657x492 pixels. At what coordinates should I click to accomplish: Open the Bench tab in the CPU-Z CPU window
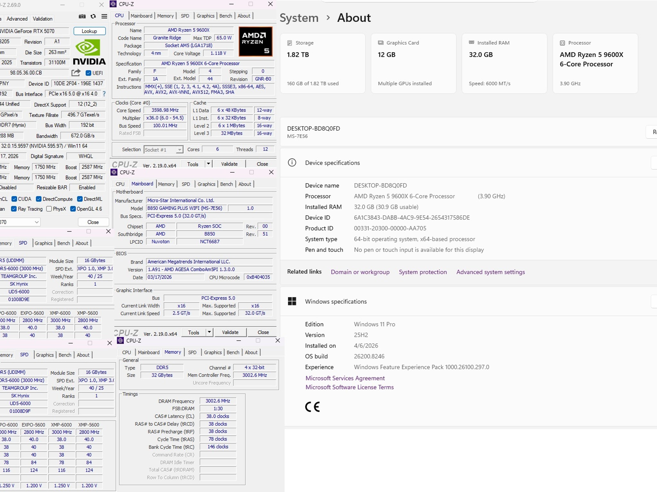click(x=226, y=16)
